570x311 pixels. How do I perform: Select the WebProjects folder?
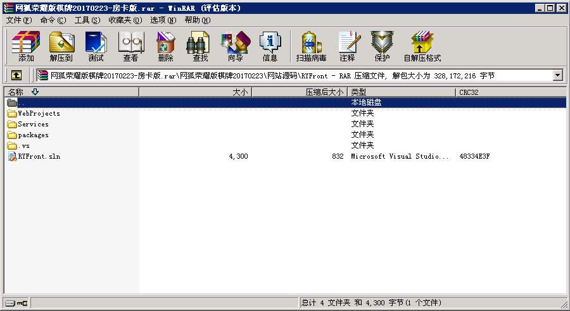[39, 114]
